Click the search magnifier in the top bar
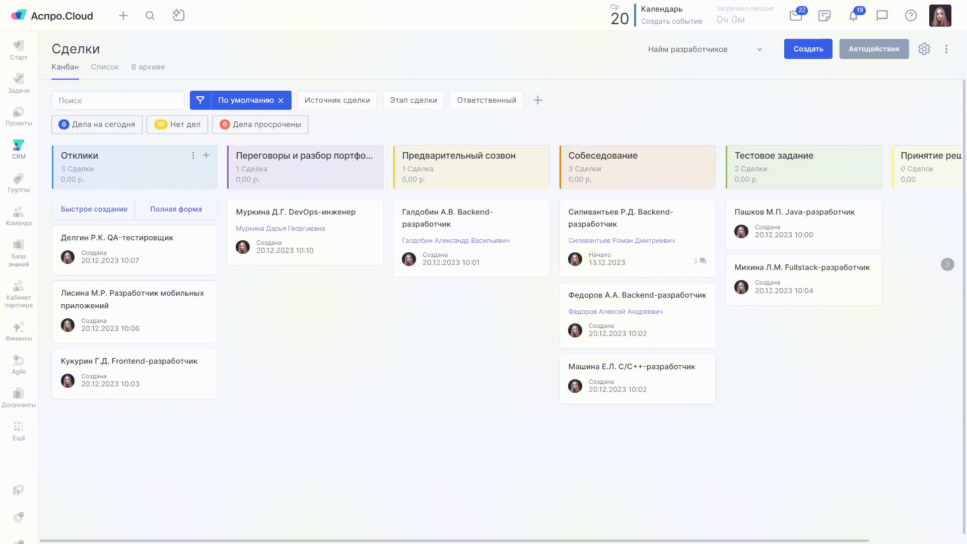The image size is (967, 544). coord(150,16)
